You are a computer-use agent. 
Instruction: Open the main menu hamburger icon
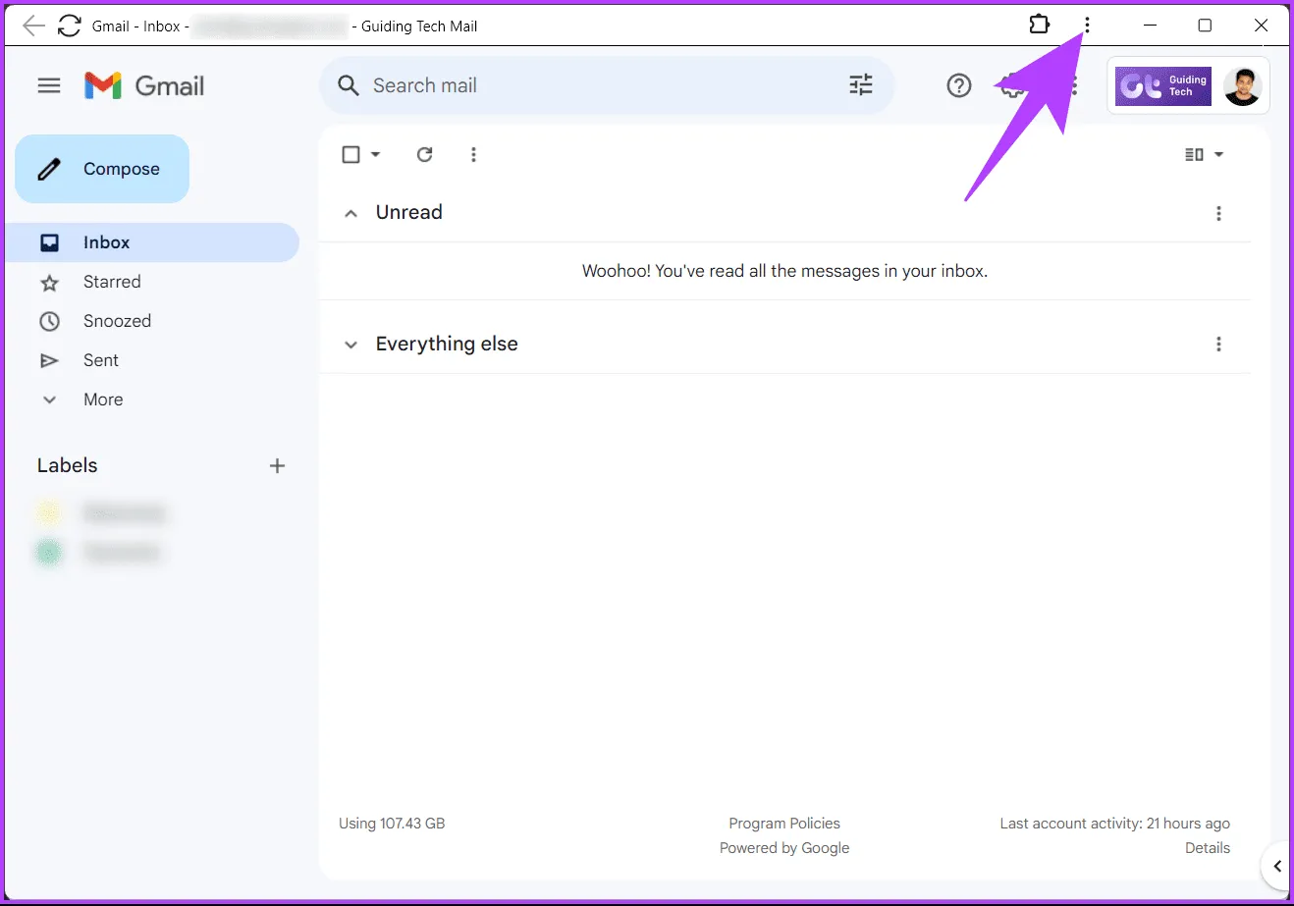[x=49, y=86]
